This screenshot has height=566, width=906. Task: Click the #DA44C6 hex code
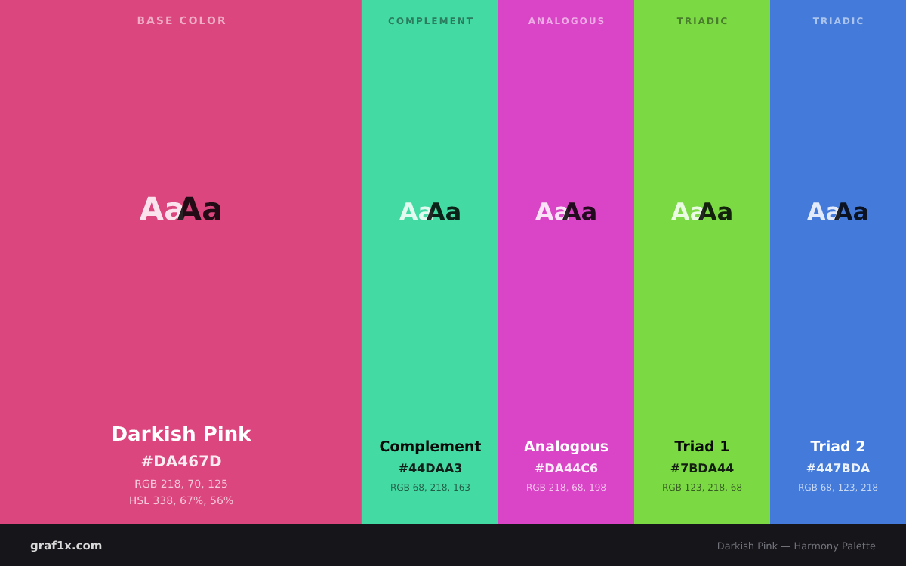566,469
